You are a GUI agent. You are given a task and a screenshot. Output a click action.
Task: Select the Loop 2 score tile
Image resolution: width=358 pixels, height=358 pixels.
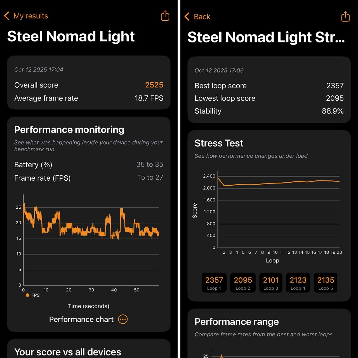[x=243, y=283]
